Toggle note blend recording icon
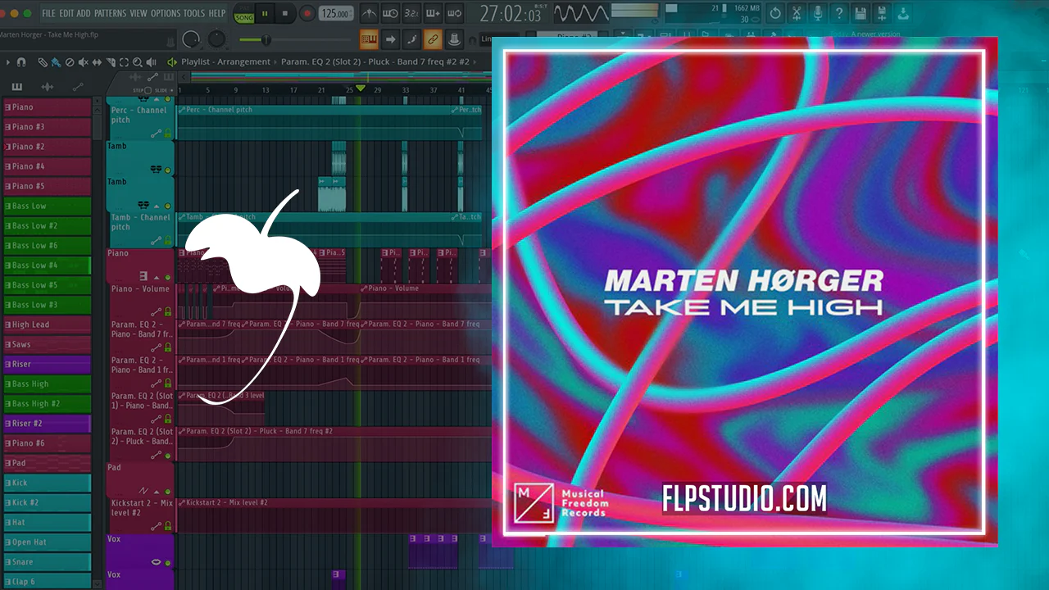This screenshot has height=590, width=1049. tap(411, 39)
